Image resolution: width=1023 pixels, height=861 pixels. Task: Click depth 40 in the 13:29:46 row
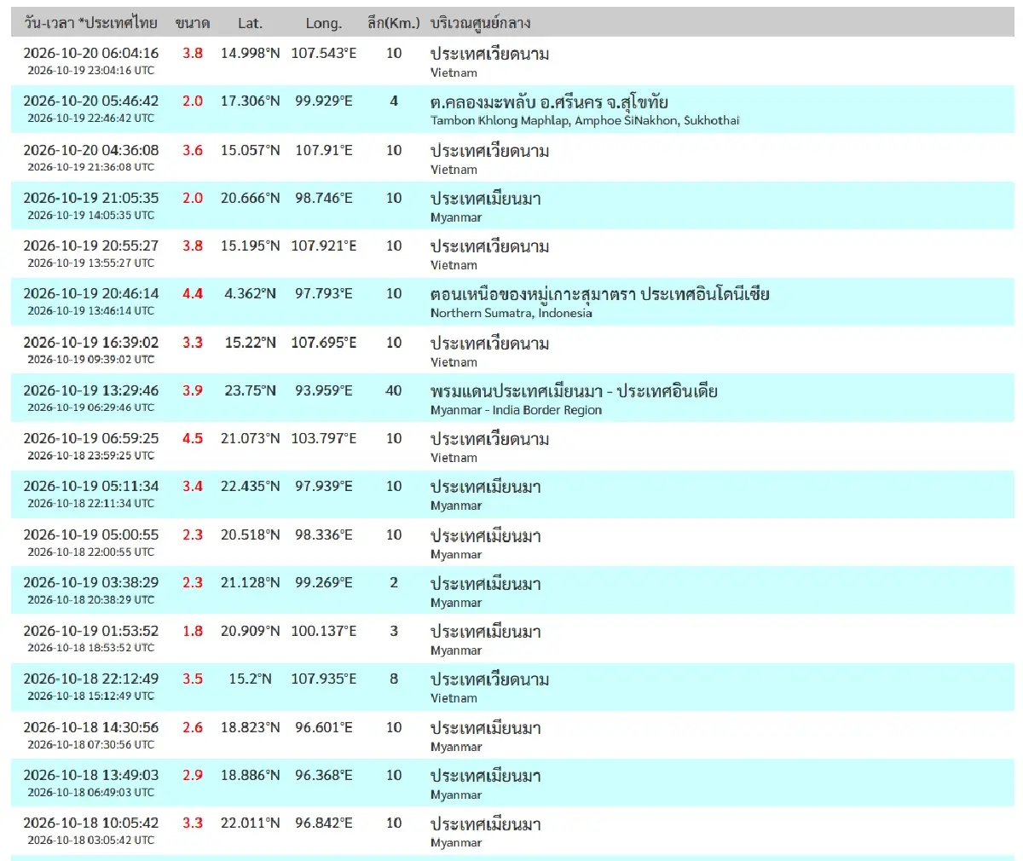coord(394,390)
